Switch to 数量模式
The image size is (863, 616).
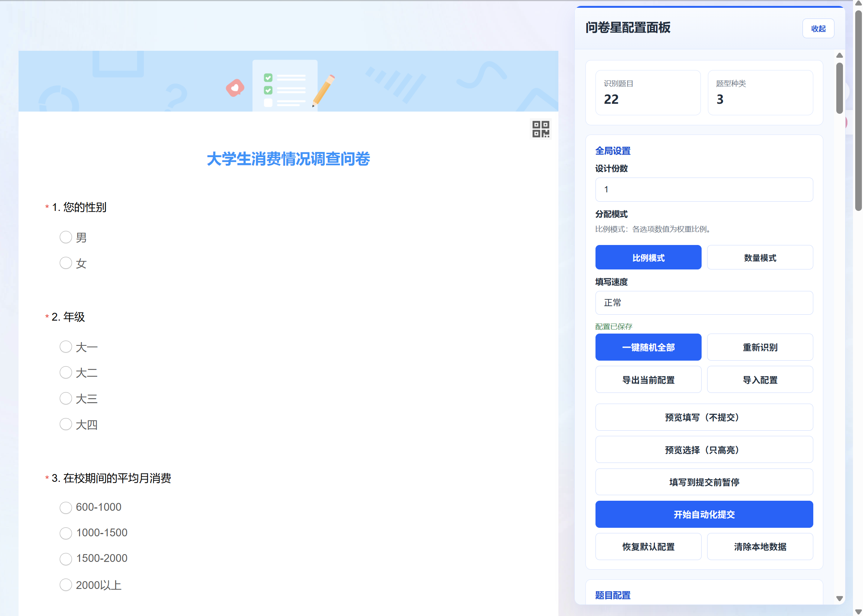click(759, 258)
